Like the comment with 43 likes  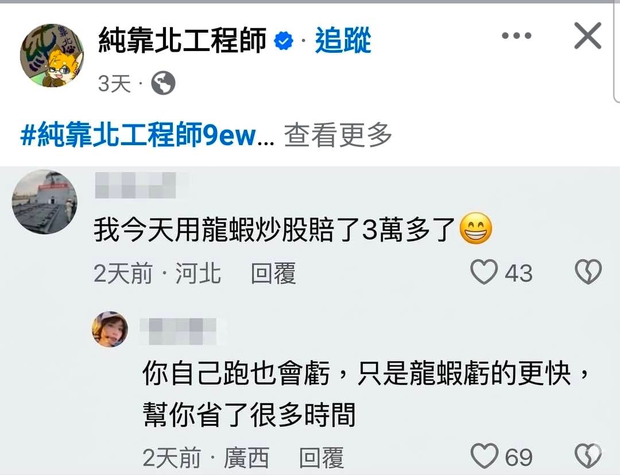pyautogui.click(x=484, y=272)
